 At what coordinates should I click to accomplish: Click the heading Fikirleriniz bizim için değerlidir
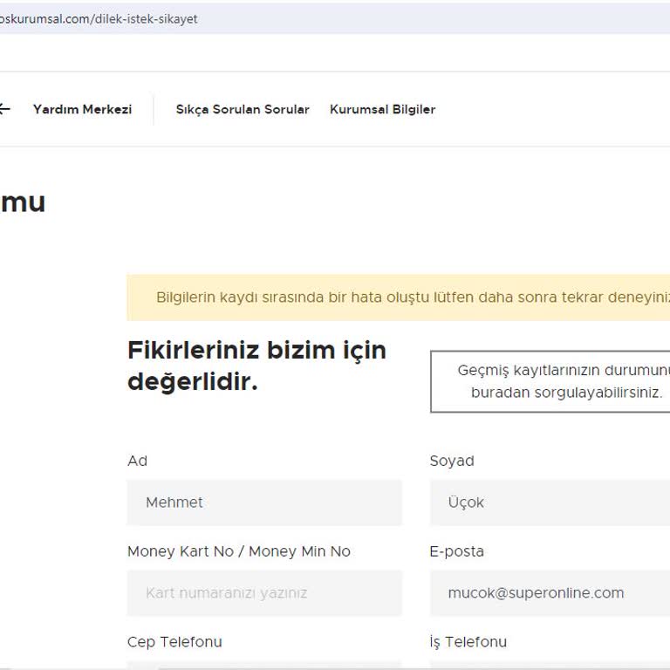click(256, 366)
